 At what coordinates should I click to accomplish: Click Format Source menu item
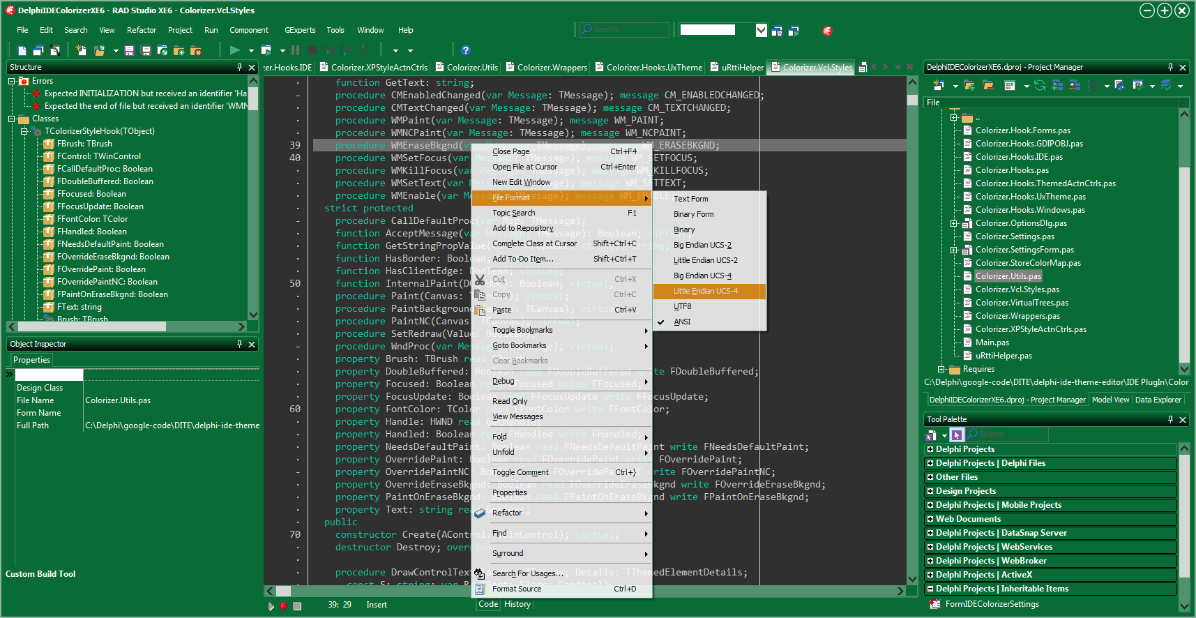561,589
